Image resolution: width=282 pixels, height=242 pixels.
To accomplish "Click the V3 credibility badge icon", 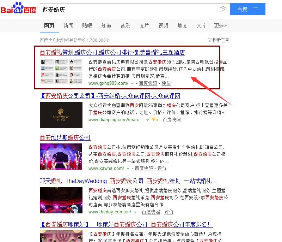I will 154,120.
